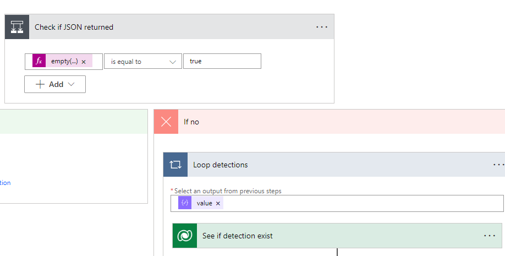Open the ellipsis menu for See if detection exist
Viewport: 505px width, 256px height.
[489, 236]
